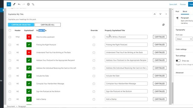
Task: Click green check for Sign the Postcard row
Action: click(29, 91)
